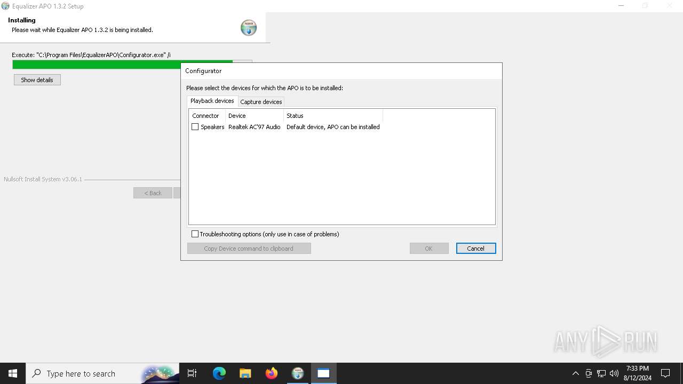Image resolution: width=683 pixels, height=384 pixels.
Task: Launch Microsoft Edge from the taskbar
Action: click(219, 373)
